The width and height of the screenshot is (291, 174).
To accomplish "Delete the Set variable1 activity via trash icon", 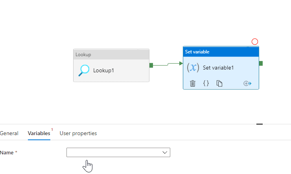I will click(x=193, y=83).
